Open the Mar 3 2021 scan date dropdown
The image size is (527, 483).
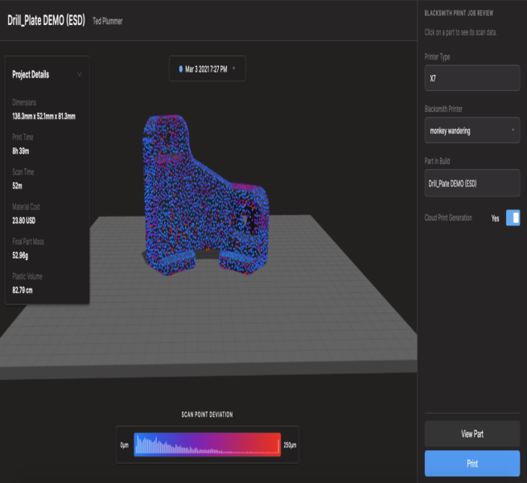(208, 69)
